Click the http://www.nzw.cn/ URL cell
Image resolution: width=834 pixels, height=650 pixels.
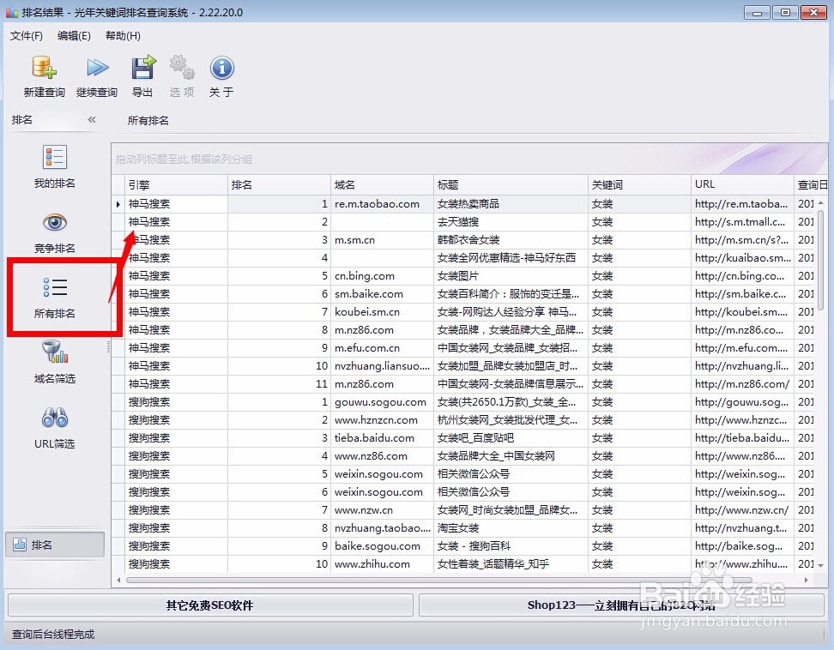(742, 510)
